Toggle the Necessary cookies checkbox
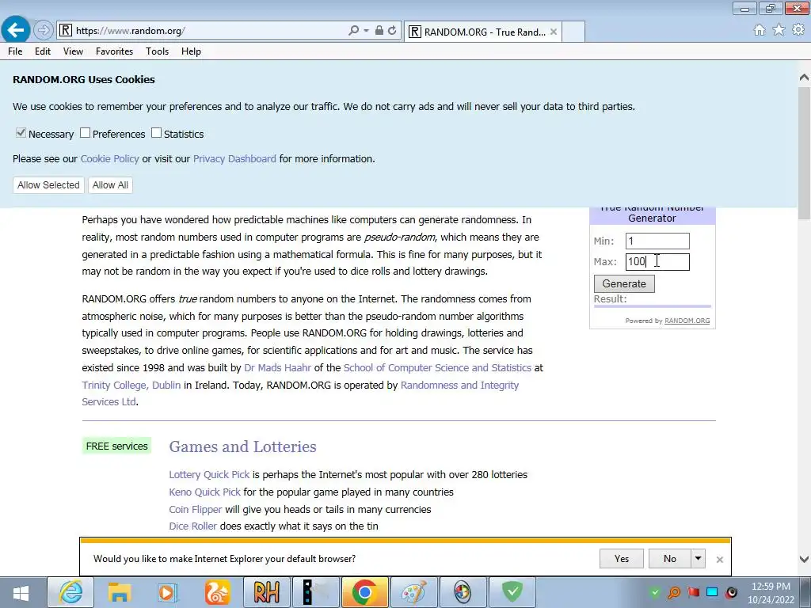This screenshot has width=811, height=608. pos(21,133)
